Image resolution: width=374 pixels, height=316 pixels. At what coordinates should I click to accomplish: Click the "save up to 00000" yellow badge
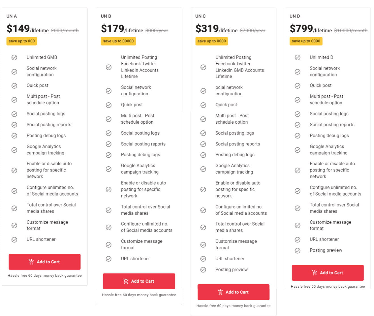tap(118, 41)
